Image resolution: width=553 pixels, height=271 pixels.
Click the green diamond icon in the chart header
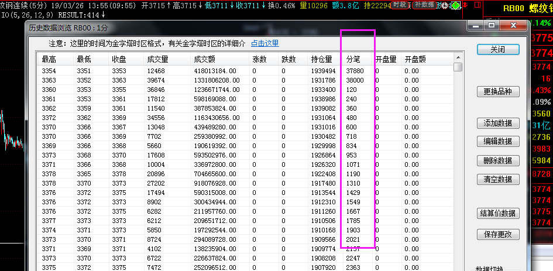coord(456,5)
